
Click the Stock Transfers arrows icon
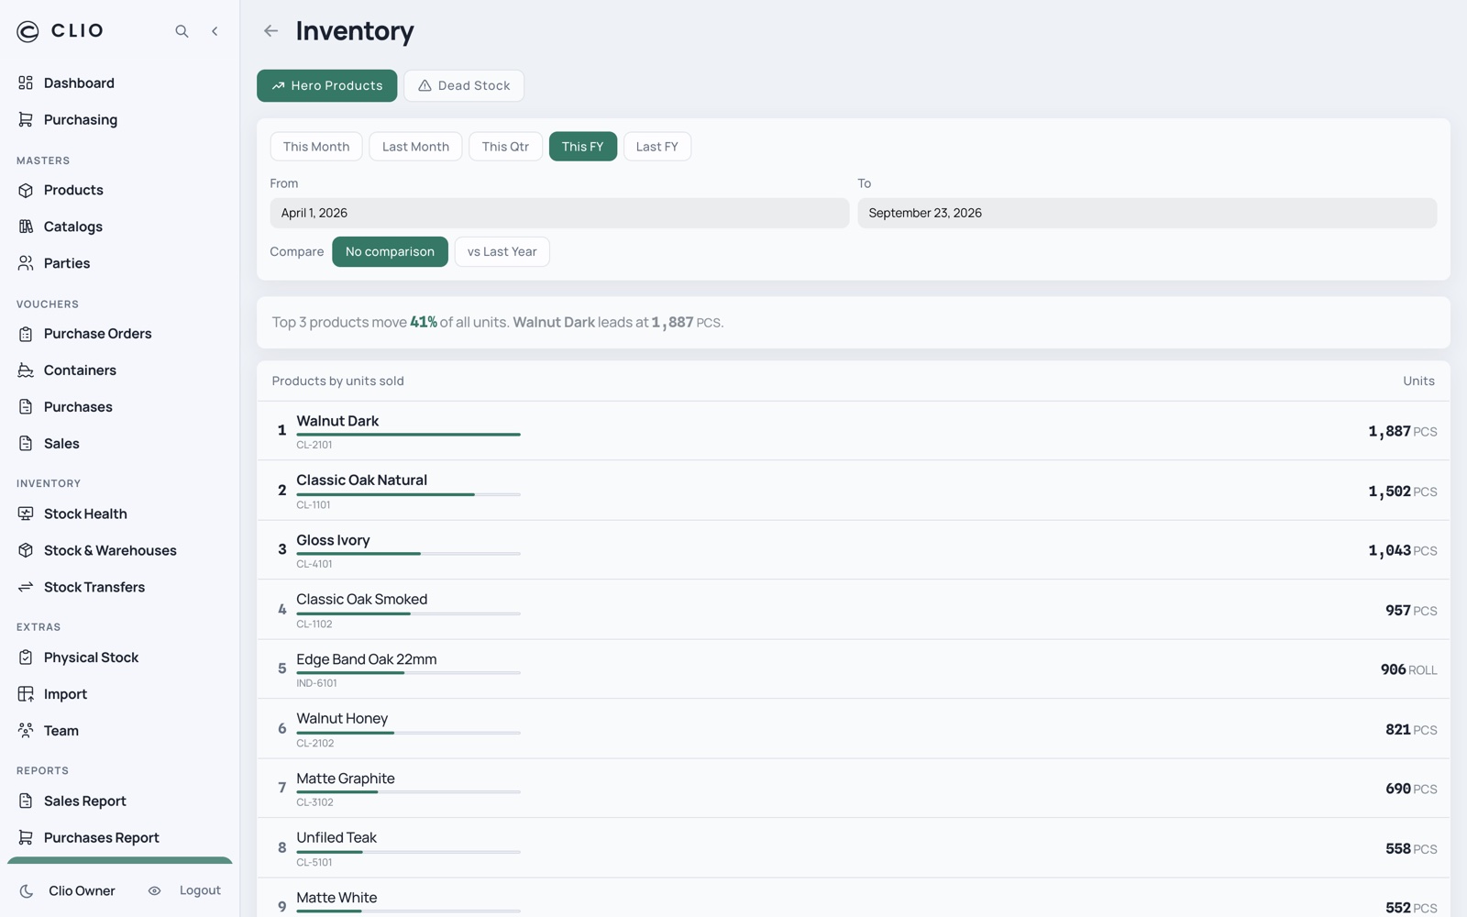point(26,587)
